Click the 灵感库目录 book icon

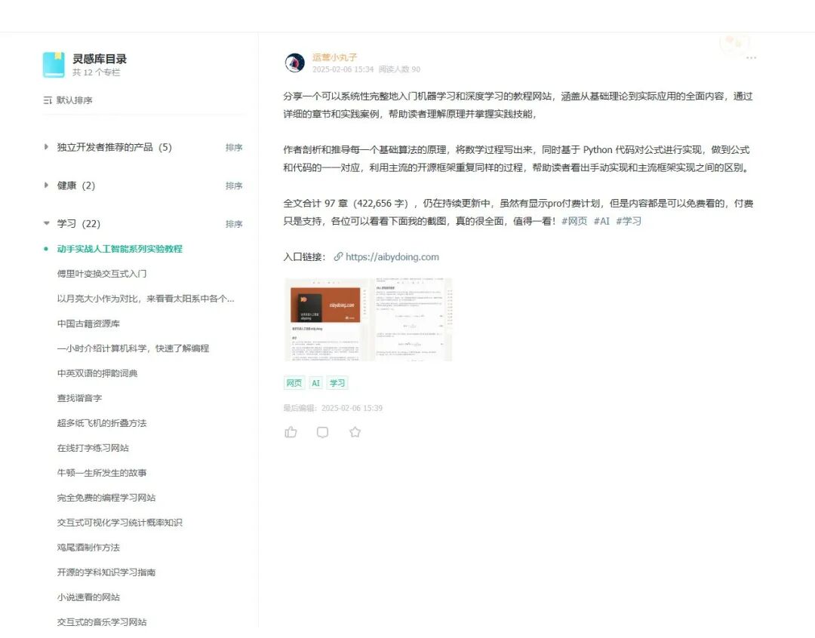pos(54,65)
